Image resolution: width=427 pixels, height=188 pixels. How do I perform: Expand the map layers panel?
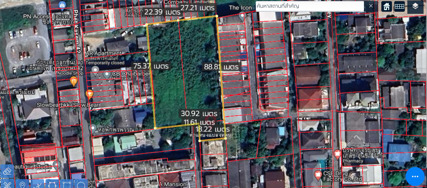pyautogui.click(x=415, y=6)
